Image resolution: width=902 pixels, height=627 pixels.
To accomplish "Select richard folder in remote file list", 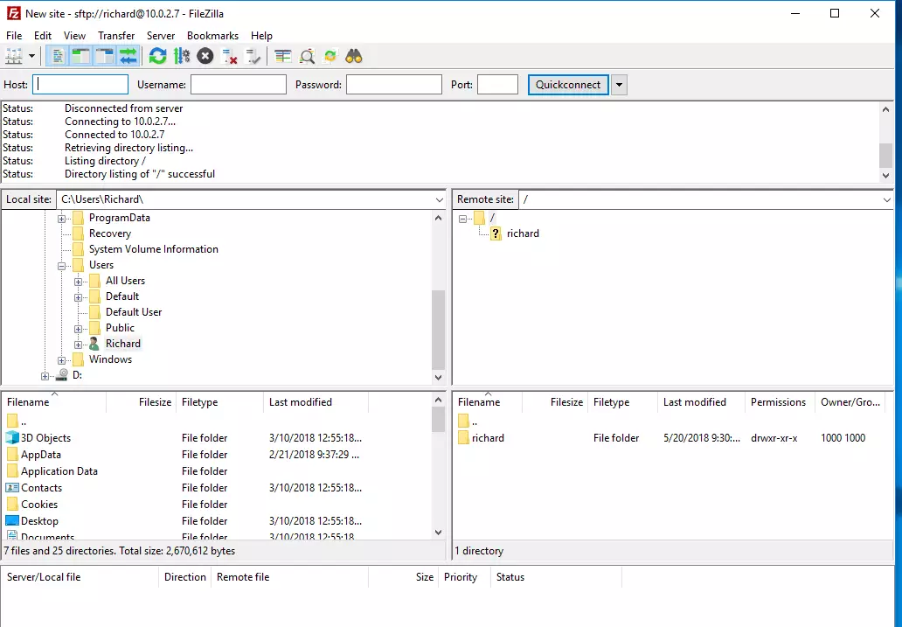I will point(673,438).
